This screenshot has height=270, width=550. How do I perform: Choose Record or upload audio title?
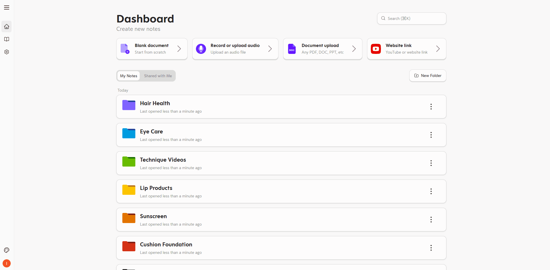[x=235, y=46]
